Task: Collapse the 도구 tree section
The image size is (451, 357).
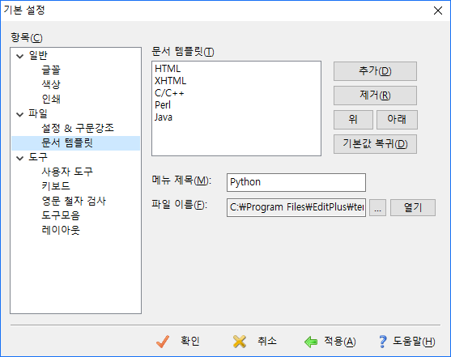Action: coord(20,158)
